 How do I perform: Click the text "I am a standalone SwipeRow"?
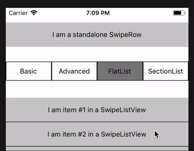coord(97,35)
